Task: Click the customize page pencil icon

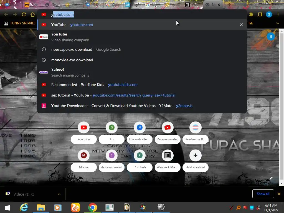Action: coord(271,178)
